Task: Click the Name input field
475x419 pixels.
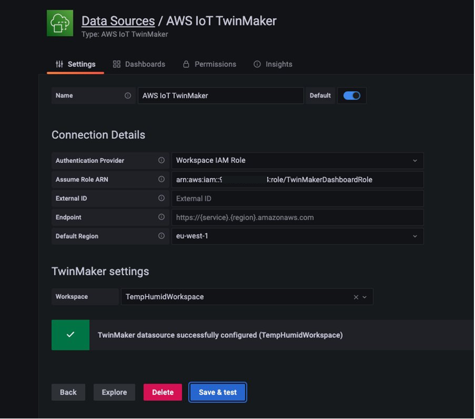Action: [220, 95]
